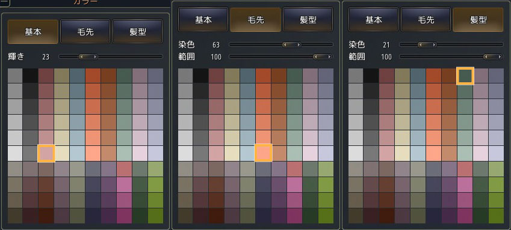Select the 基本 tab in the left panel
Screen dimensions: 511x230
coord(33,32)
